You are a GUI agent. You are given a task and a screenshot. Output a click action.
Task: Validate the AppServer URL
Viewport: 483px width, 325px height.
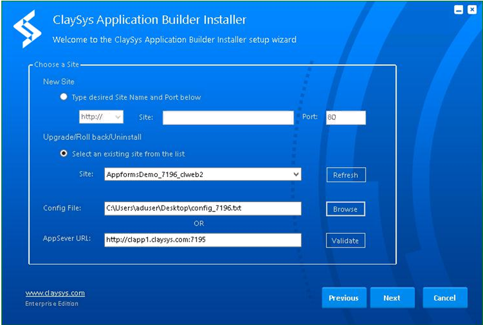pyautogui.click(x=346, y=240)
